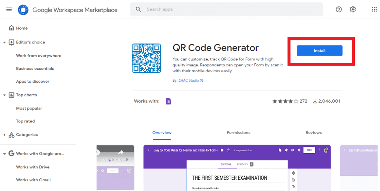Click the QR Code Generator app icon
Screen dimensions: 380x191
click(146, 58)
